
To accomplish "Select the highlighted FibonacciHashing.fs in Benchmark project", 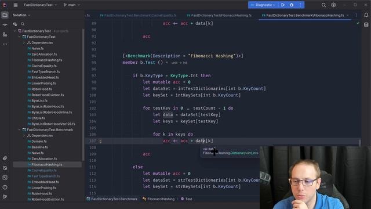I will coord(47,164).
